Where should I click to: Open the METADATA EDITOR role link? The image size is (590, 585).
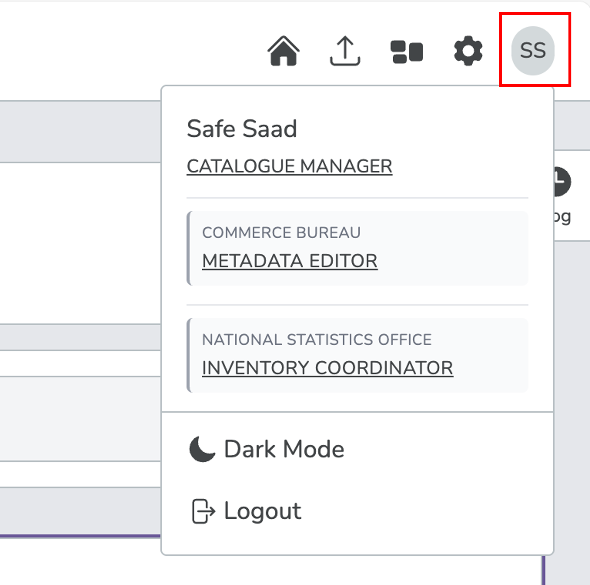[x=290, y=261]
